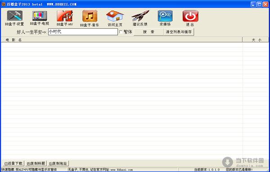The height and width of the screenshot is (172, 270).
Task: Maximize the 百播盒子 window
Action: (260, 4)
